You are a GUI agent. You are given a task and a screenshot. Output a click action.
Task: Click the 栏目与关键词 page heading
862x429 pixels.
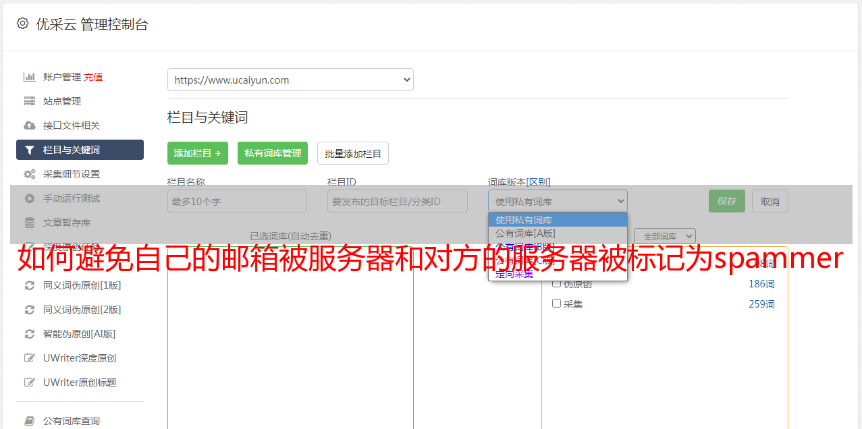[x=208, y=117]
